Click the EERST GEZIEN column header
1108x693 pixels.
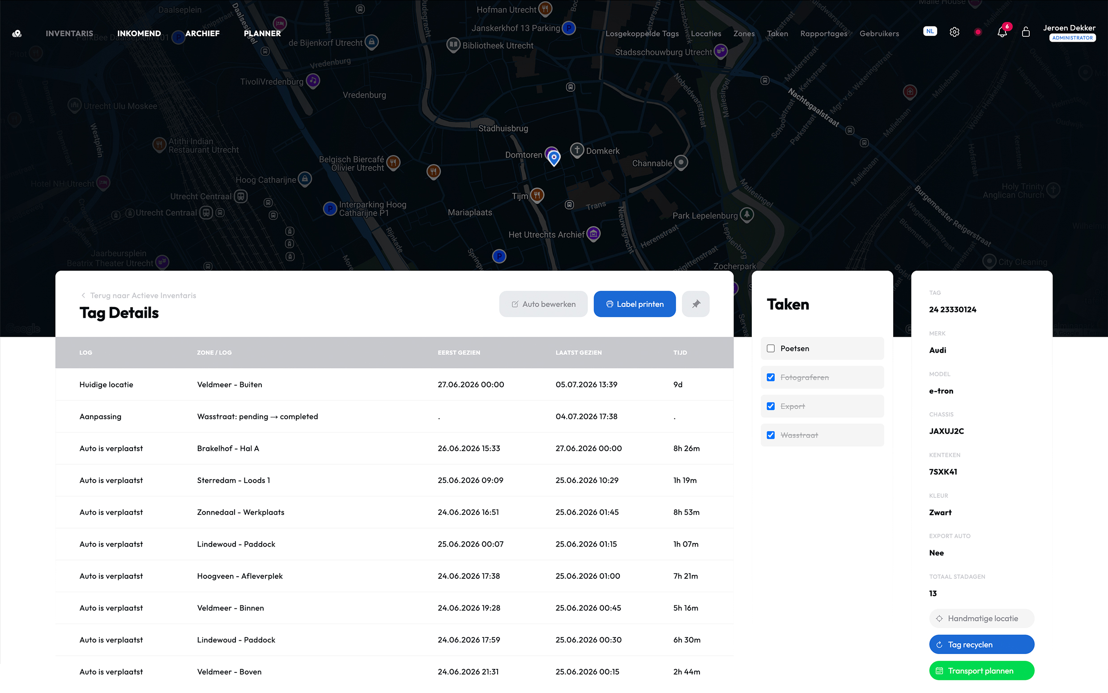(459, 352)
